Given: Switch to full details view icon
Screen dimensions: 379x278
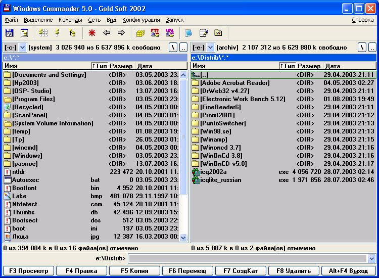Looking at the screenshot, I should click(57, 33).
